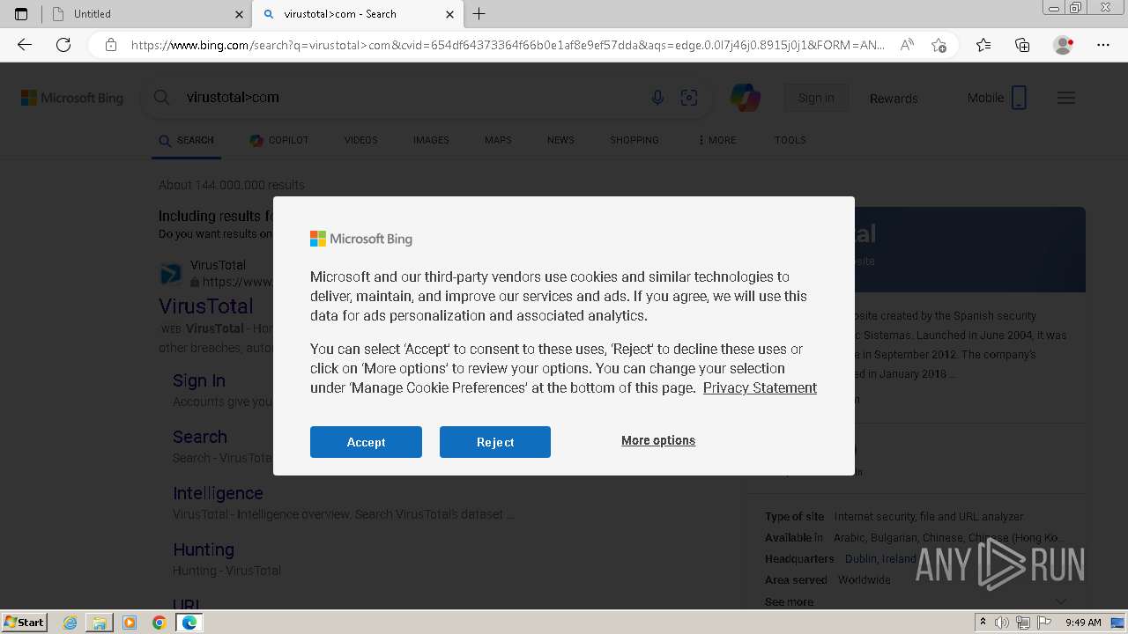Open a new browser tab

479,14
